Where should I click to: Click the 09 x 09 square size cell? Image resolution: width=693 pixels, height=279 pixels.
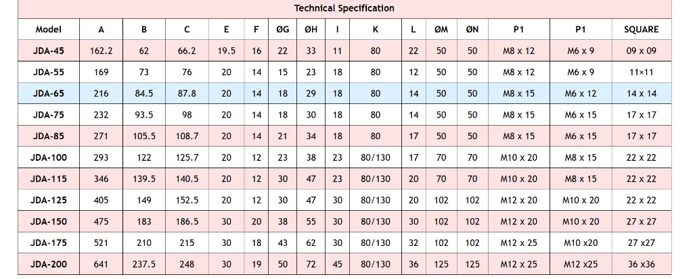point(641,51)
